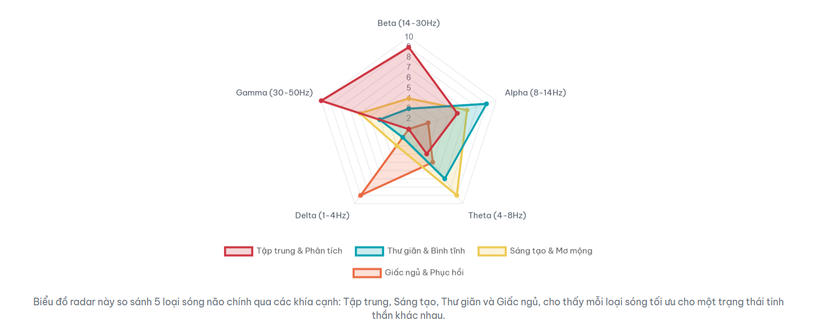Click the yellow data point on Gamma axis

click(360, 114)
